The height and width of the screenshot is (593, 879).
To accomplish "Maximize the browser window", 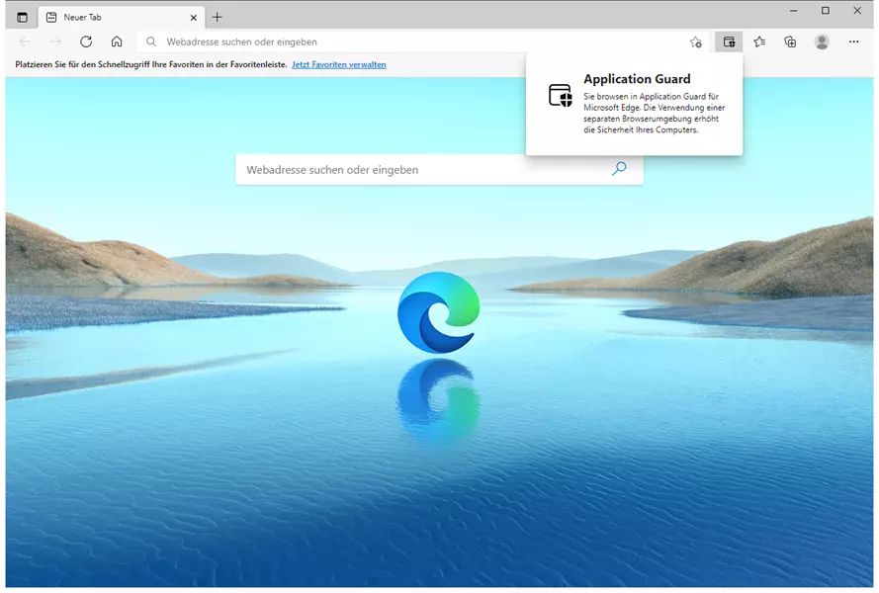I will coord(825,11).
